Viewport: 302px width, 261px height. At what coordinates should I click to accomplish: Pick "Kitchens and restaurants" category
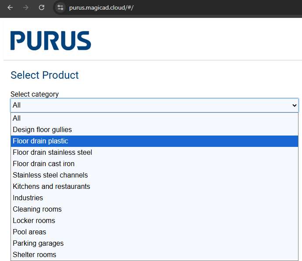pyautogui.click(x=155, y=186)
